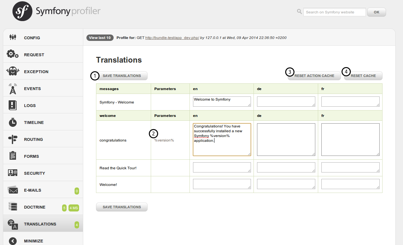Select the EXCEPTION menu label
Viewport: 403px width, 245px height.
36,72
